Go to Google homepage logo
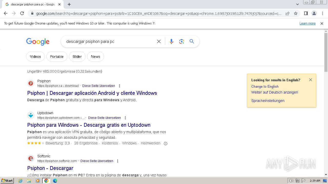This screenshot has height=184, width=328. coord(38,42)
